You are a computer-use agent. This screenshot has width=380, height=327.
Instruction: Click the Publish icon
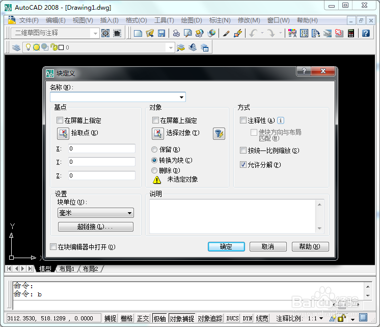tap(200, 33)
